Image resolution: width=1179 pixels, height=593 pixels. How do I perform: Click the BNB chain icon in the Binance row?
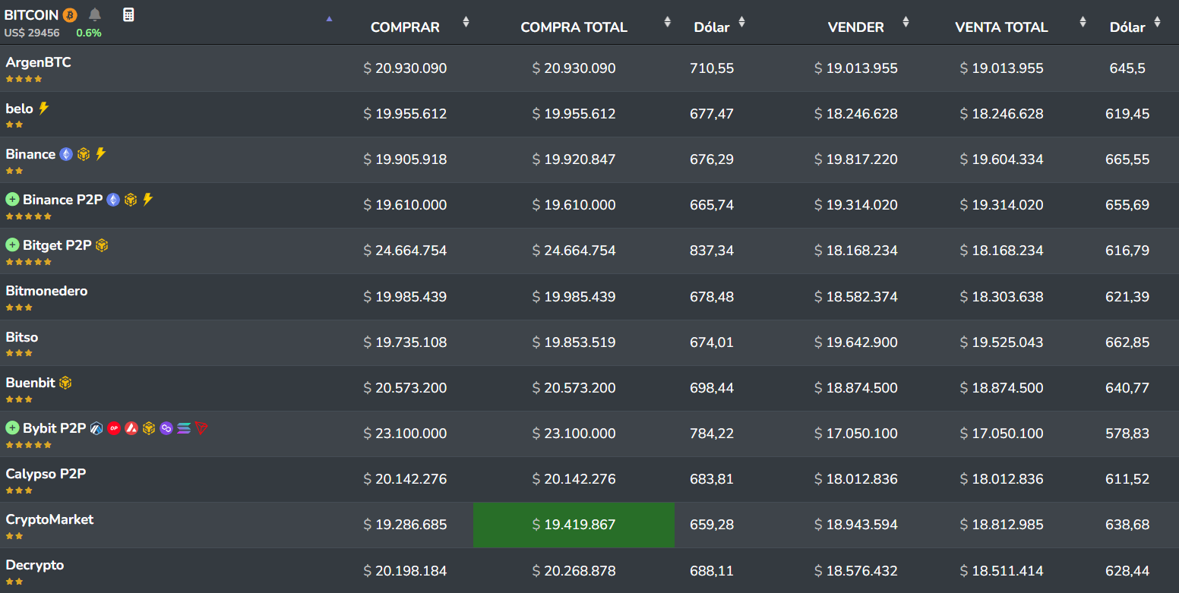(x=84, y=154)
